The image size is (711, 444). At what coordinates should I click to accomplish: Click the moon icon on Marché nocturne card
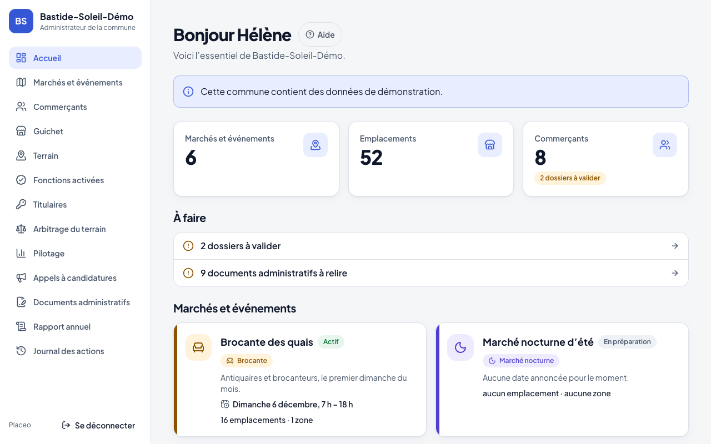[460, 347]
